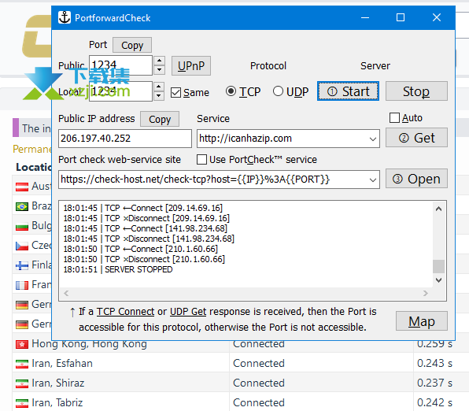Click Czech flag icon in background table
Image resolution: width=469 pixels, height=411 pixels.
point(22,246)
